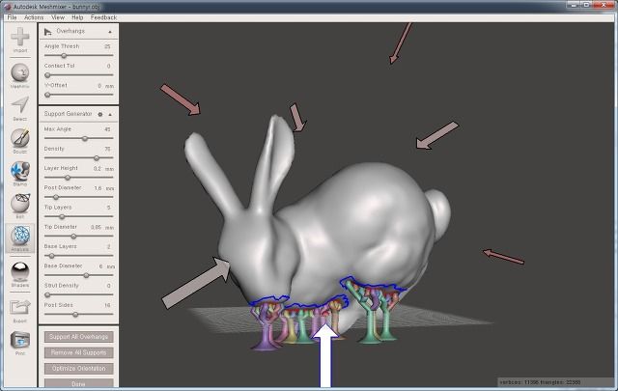Open the Shaders sphere
The image size is (618, 391).
pyautogui.click(x=19, y=272)
